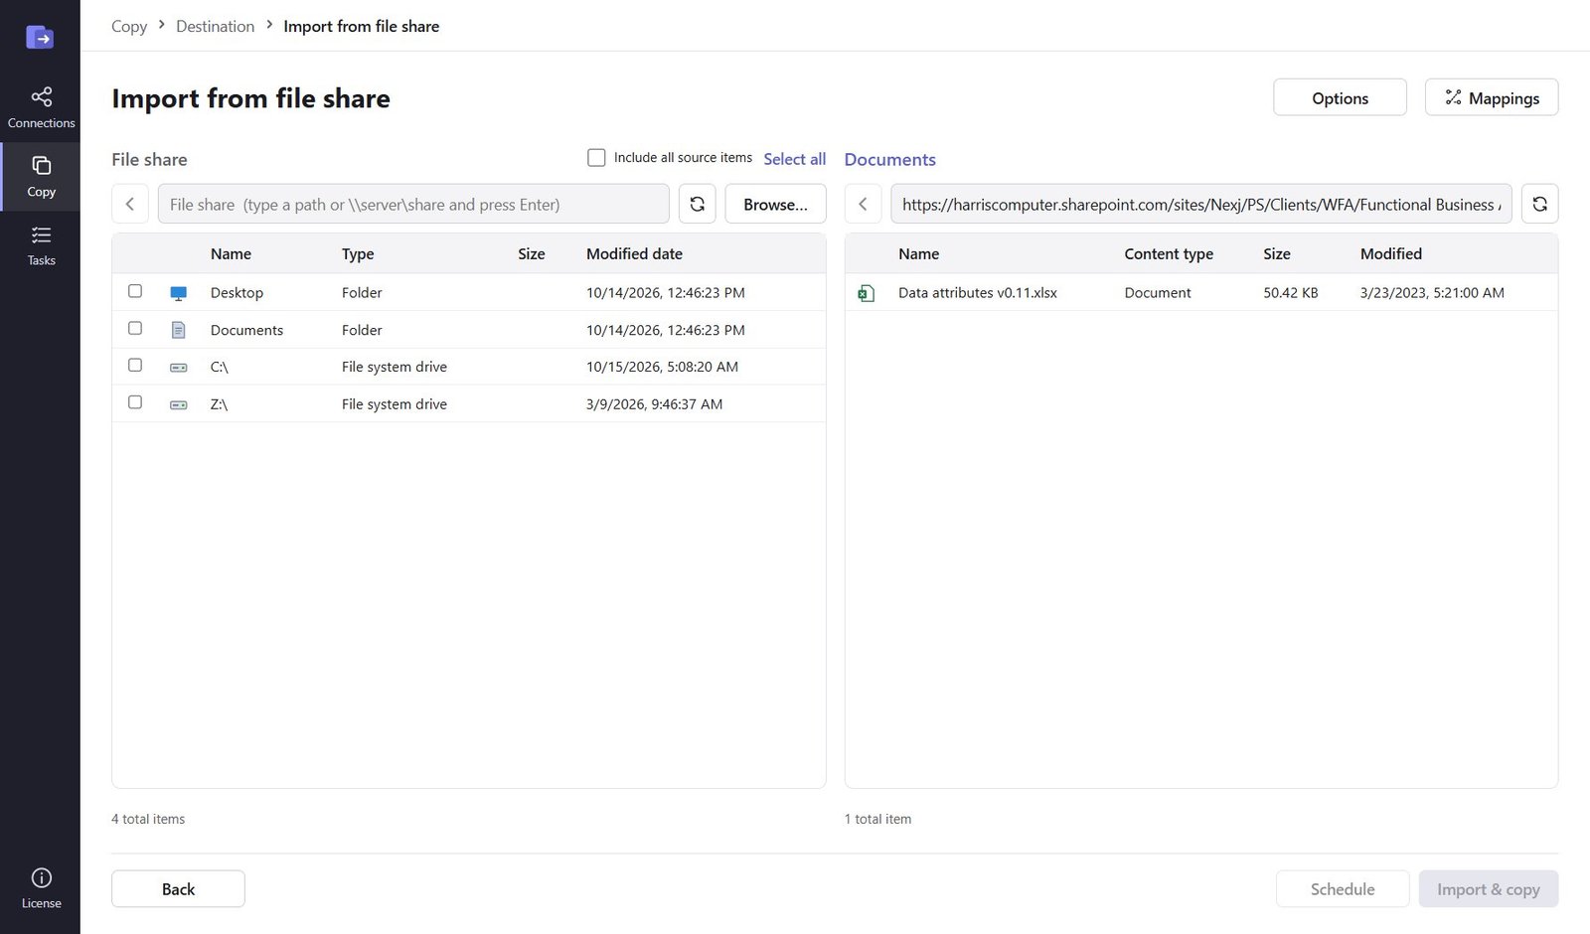Open the Copy sidebar section
The image size is (1590, 934).
tap(41, 176)
